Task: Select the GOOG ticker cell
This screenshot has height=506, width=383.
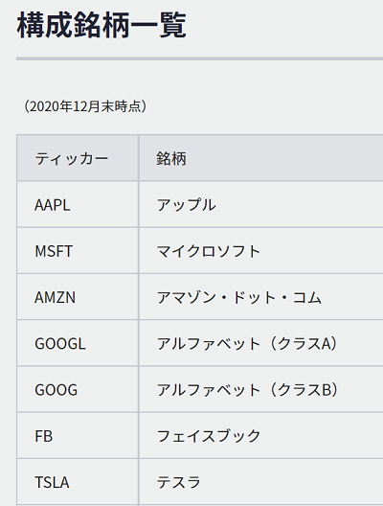Action: tap(78, 389)
